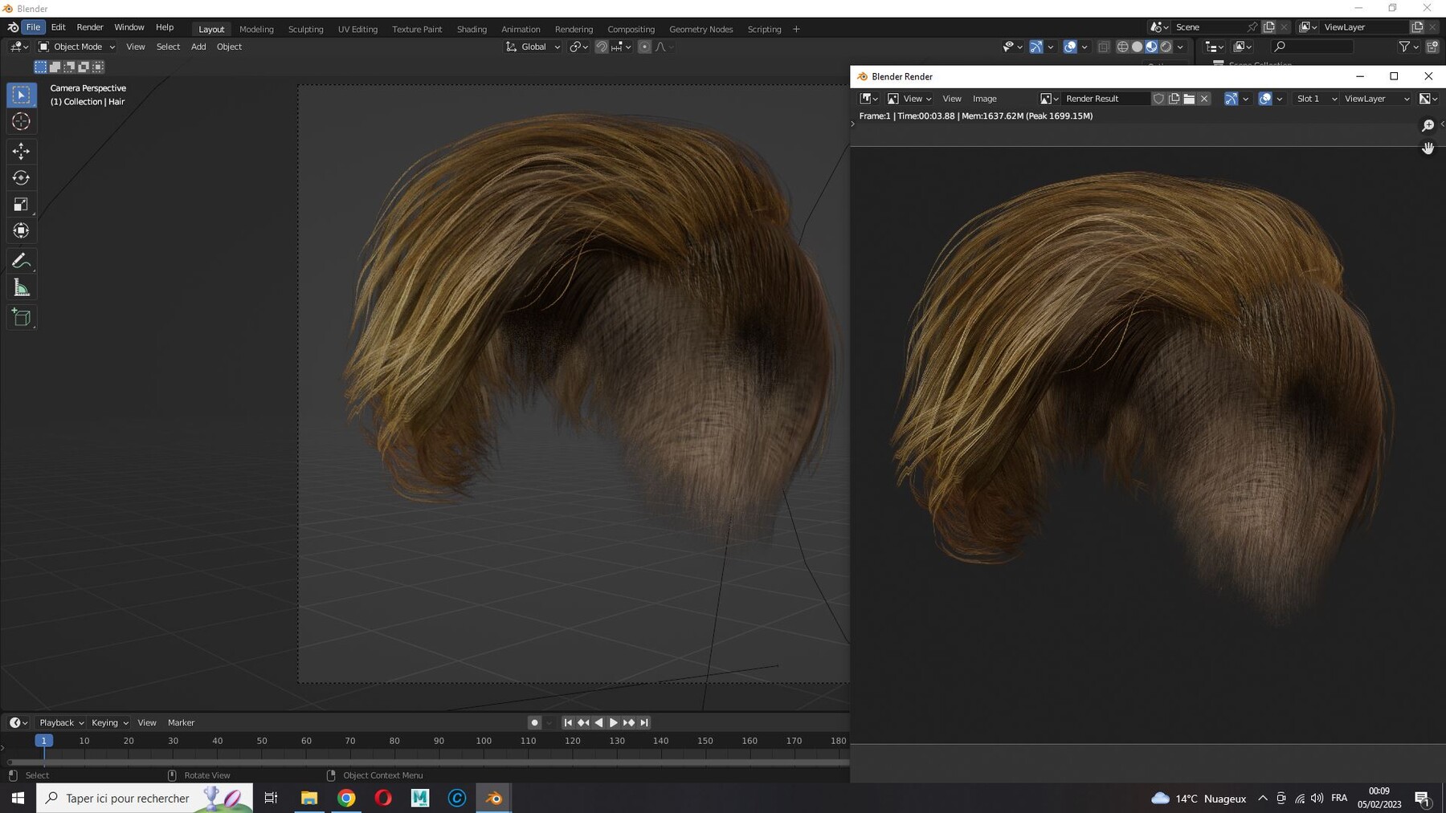Open the Image menu in render window
The height and width of the screenshot is (813, 1446).
pos(984,99)
